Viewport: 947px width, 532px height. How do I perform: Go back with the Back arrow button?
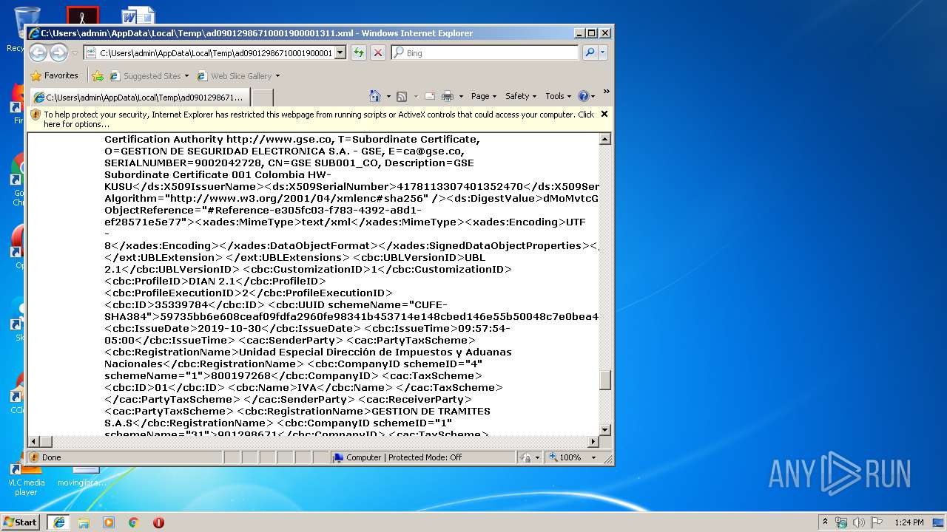(x=38, y=52)
